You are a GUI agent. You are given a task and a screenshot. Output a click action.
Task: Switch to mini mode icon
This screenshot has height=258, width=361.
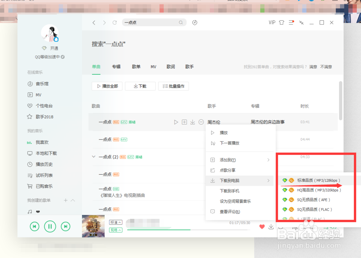point(301,22)
